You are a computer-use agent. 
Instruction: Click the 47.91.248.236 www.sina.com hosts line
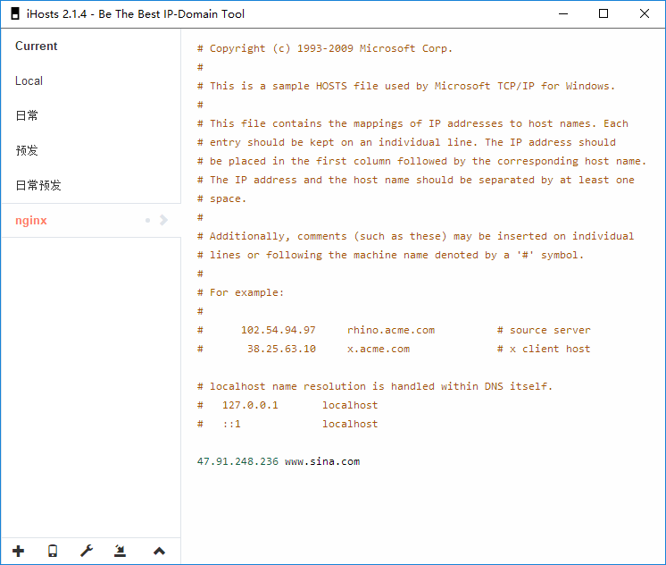tap(279, 461)
